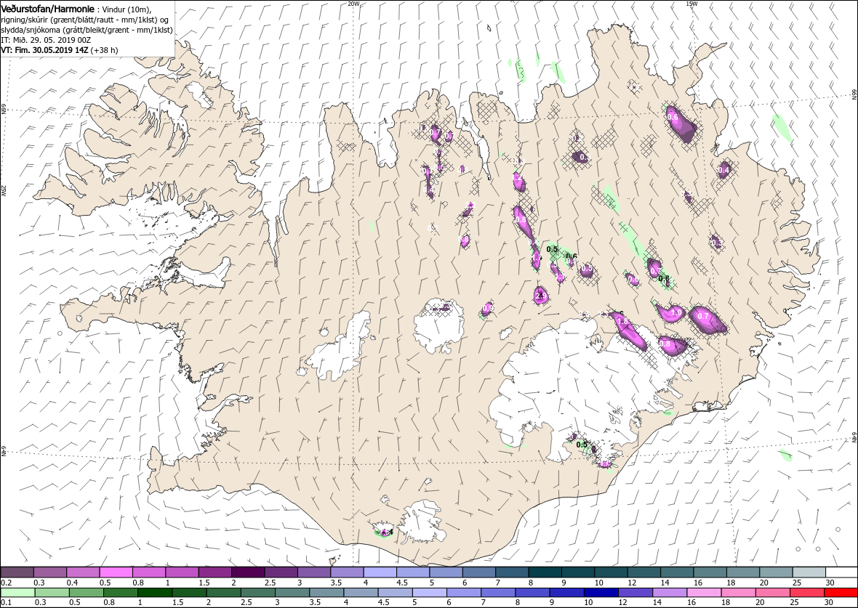Click the '20W' longitude label at the top
The height and width of the screenshot is (608, 858).
point(353,4)
